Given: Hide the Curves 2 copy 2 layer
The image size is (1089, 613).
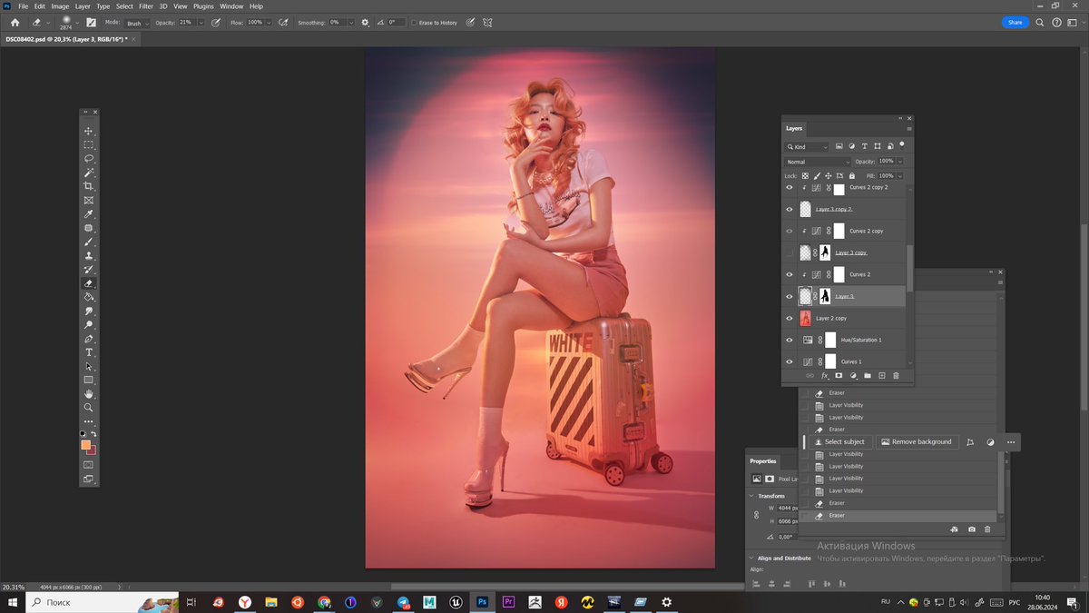Looking at the screenshot, I should pyautogui.click(x=790, y=187).
